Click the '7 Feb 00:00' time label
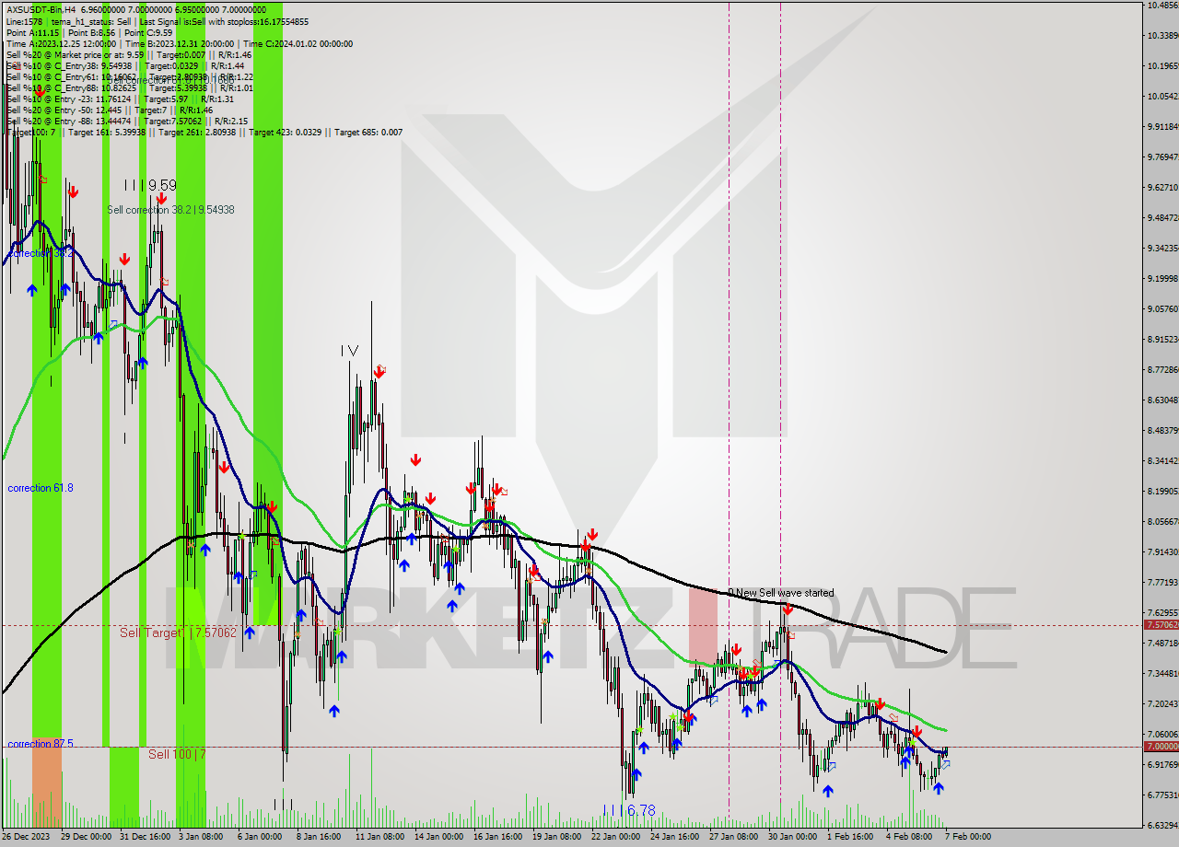This screenshot has width=1179, height=847. point(968,837)
